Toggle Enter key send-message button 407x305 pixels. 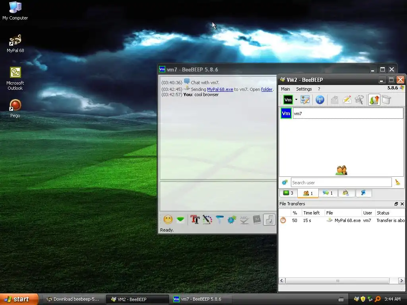(269, 220)
